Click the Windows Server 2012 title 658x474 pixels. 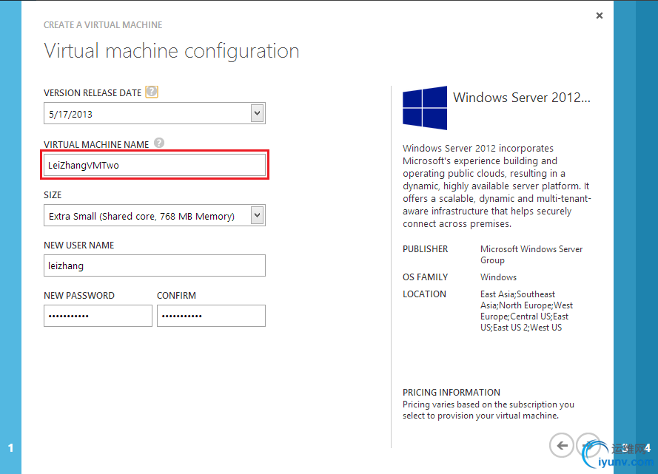click(522, 98)
